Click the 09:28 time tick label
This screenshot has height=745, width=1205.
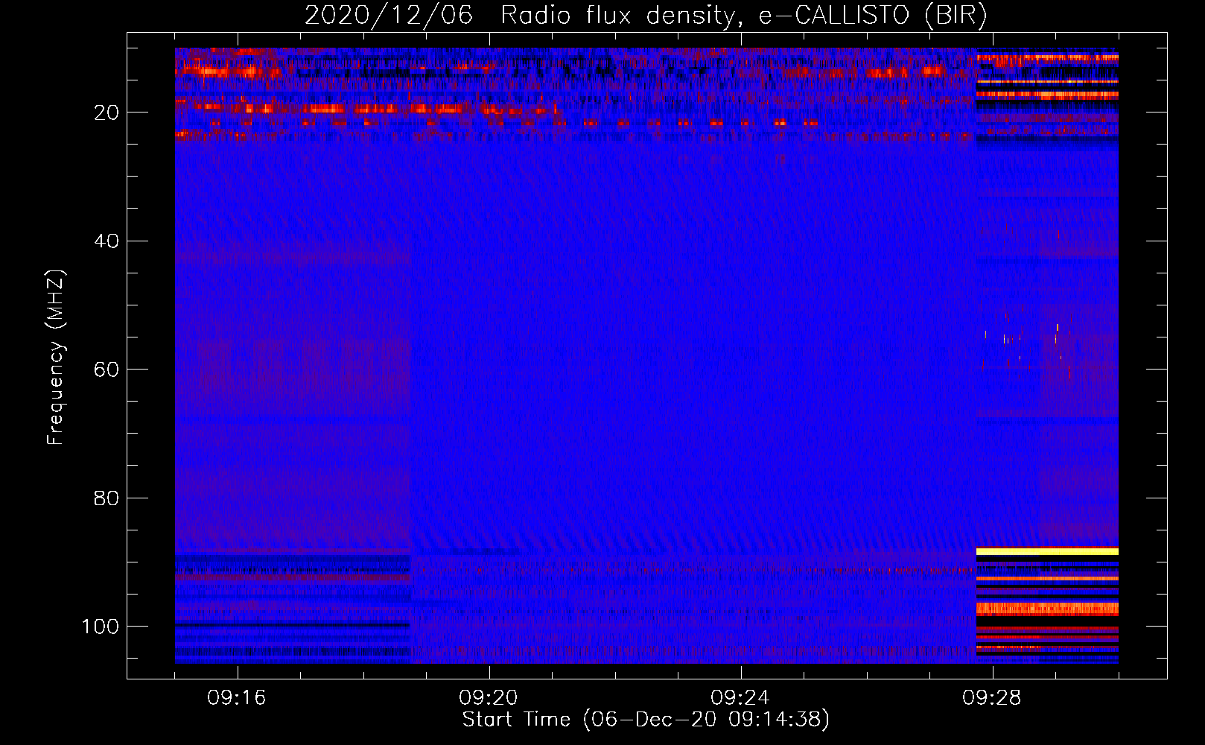992,697
